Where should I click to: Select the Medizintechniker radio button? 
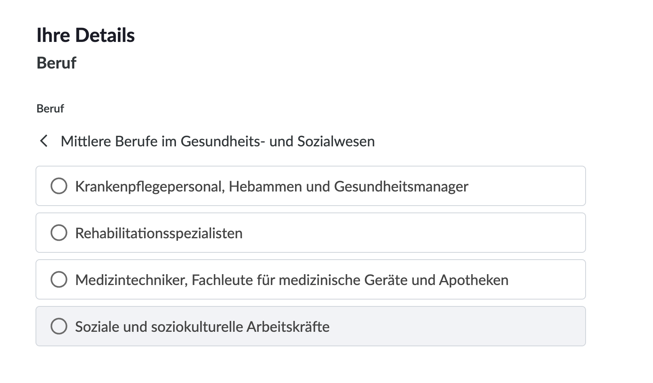pos(59,279)
